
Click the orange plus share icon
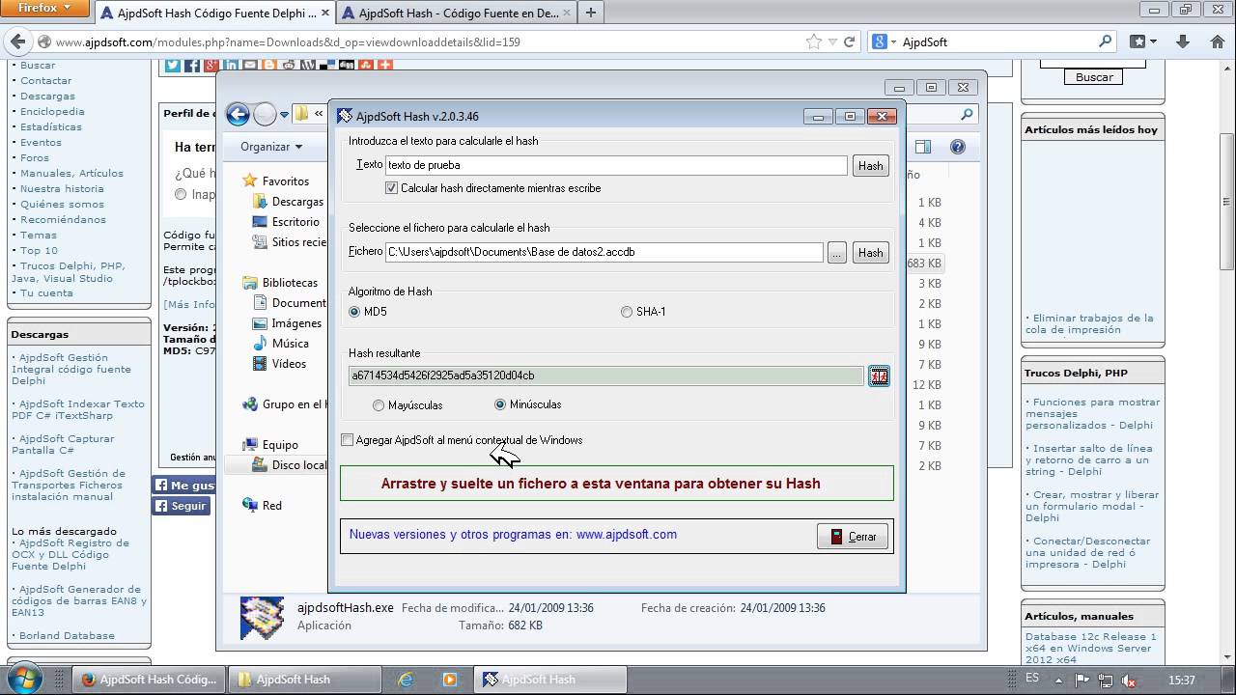click(x=385, y=65)
